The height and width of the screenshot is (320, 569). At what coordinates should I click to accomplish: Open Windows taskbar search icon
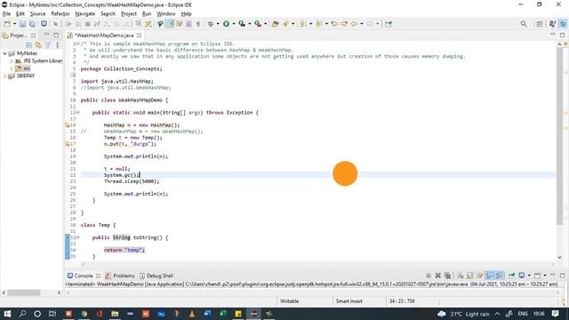click(22, 314)
